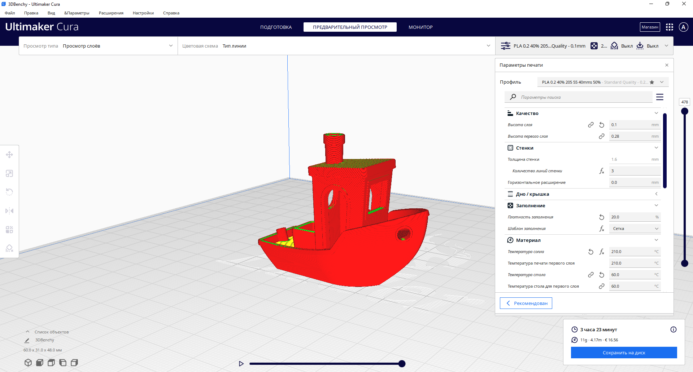Open Просмотр типа view type dropdown
Viewport: 693px width, 372px height.
tap(98, 46)
